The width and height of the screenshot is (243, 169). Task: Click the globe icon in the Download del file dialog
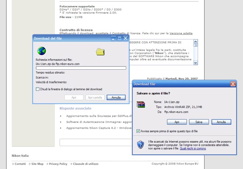pyautogui.click(x=42, y=51)
